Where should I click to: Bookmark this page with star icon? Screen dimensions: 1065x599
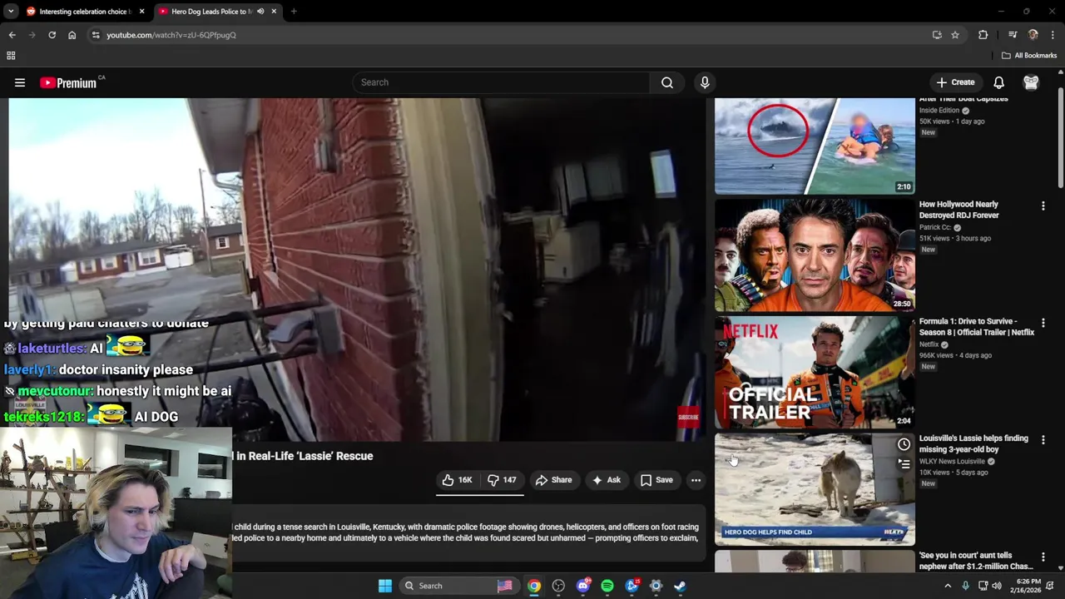[955, 35]
